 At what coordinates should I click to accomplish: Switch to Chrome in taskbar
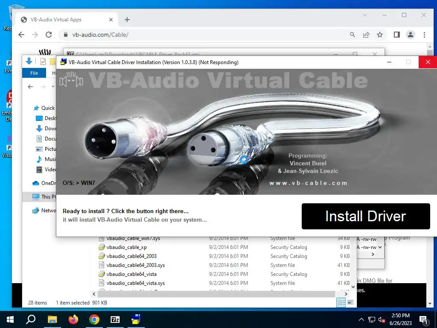(94, 319)
